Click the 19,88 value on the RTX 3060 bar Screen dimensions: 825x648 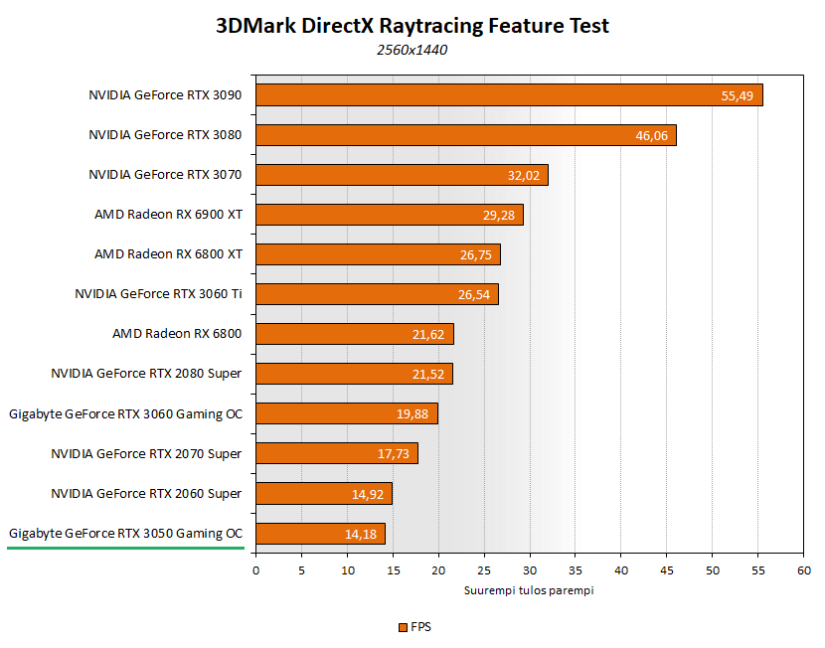[412, 414]
